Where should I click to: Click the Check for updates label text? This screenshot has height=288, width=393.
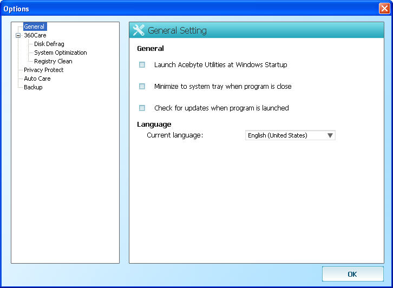point(221,108)
